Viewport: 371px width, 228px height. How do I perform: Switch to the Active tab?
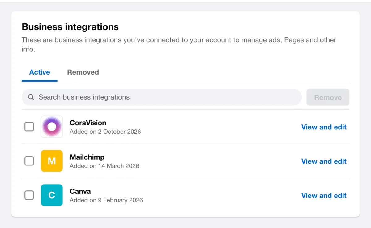pyautogui.click(x=40, y=72)
